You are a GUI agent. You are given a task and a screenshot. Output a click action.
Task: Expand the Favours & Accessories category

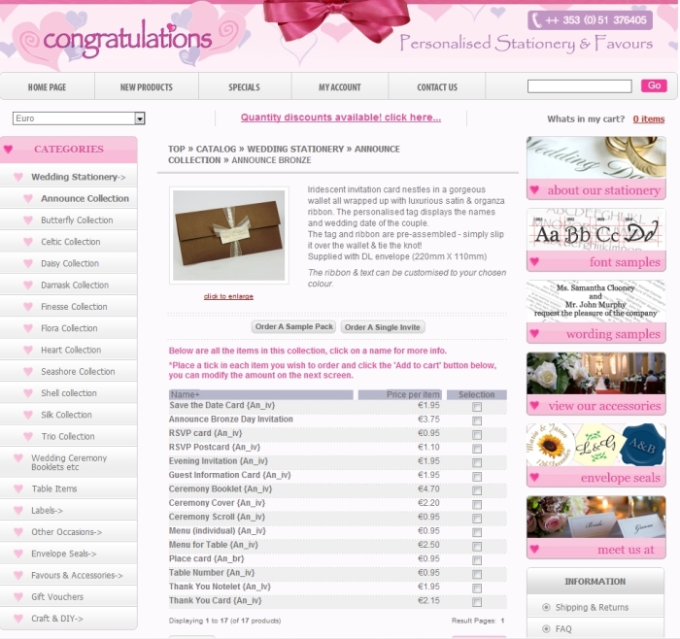tap(77, 575)
